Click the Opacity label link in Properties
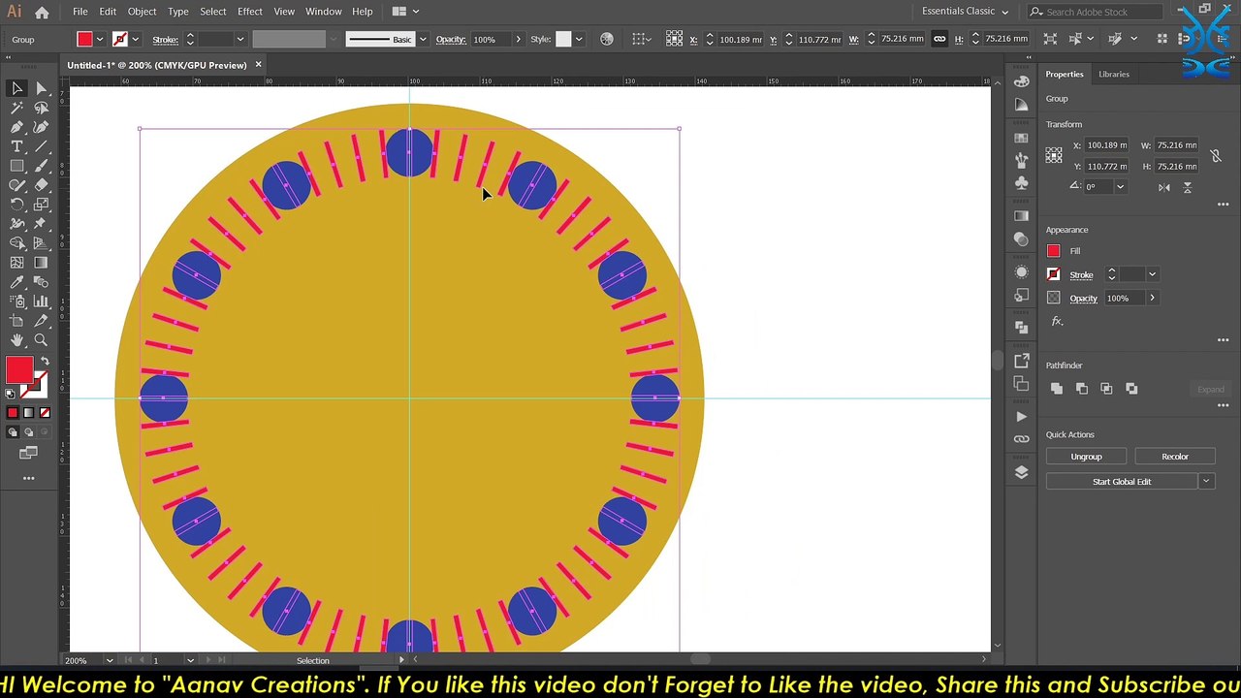 click(1083, 299)
